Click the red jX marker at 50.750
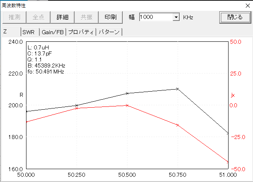 (x=178, y=125)
